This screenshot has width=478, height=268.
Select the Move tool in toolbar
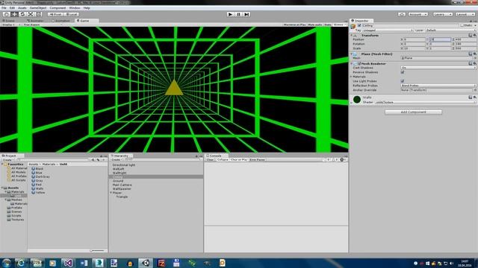[14, 14]
